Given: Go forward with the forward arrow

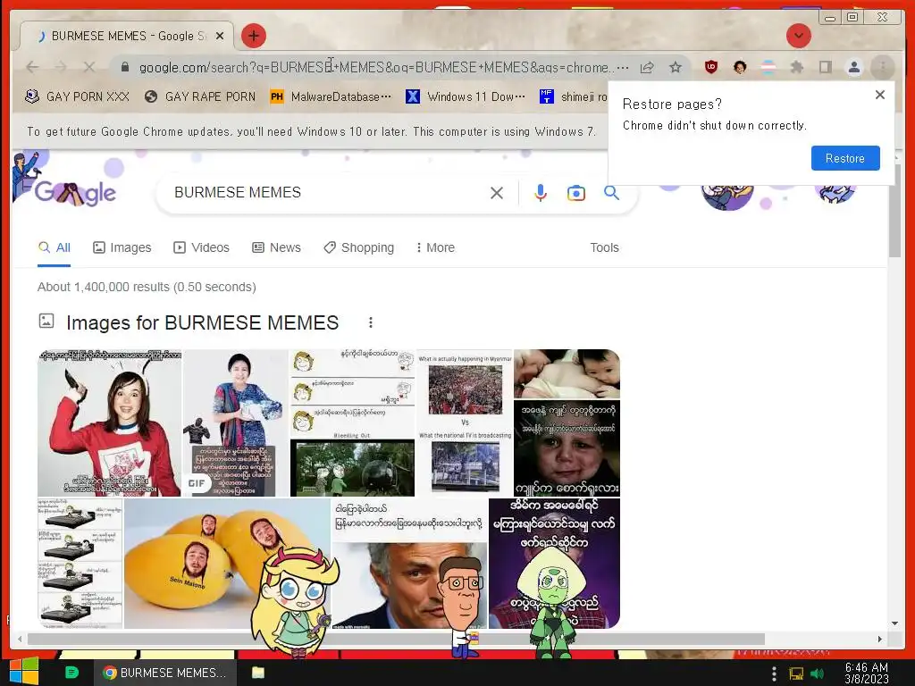Looking at the screenshot, I should [61, 67].
